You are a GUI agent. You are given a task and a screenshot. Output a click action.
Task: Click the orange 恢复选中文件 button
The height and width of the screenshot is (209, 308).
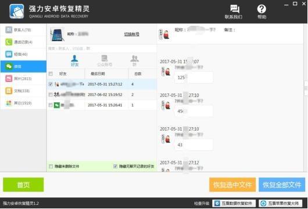pyautogui.click(x=232, y=185)
